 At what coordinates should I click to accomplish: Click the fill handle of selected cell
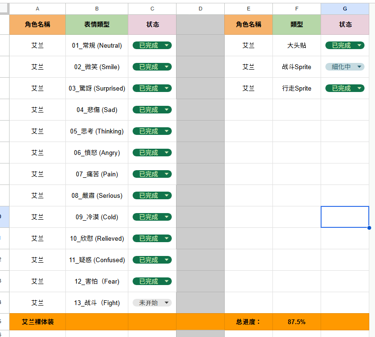coord(369,228)
